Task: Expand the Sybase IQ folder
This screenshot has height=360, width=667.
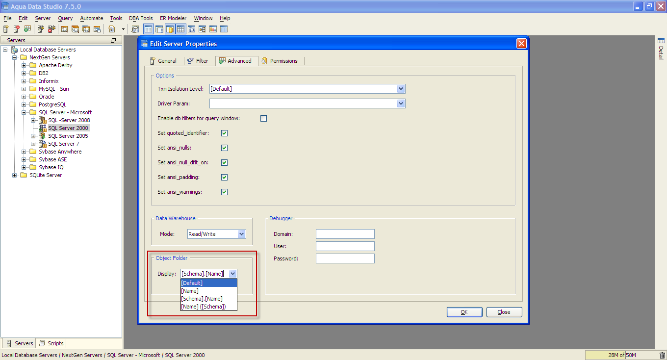Action: click(x=24, y=167)
